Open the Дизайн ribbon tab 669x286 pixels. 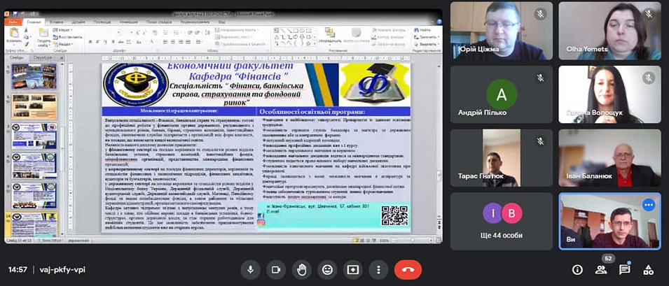tap(79, 22)
